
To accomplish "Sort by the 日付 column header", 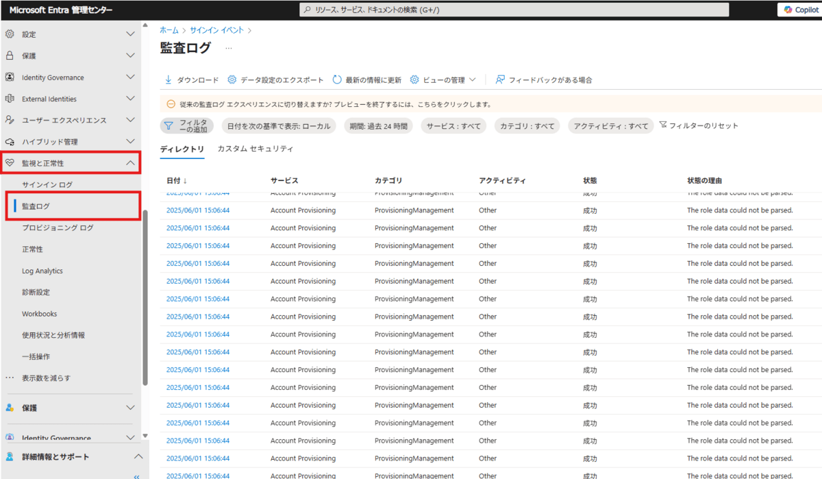I will click(177, 181).
